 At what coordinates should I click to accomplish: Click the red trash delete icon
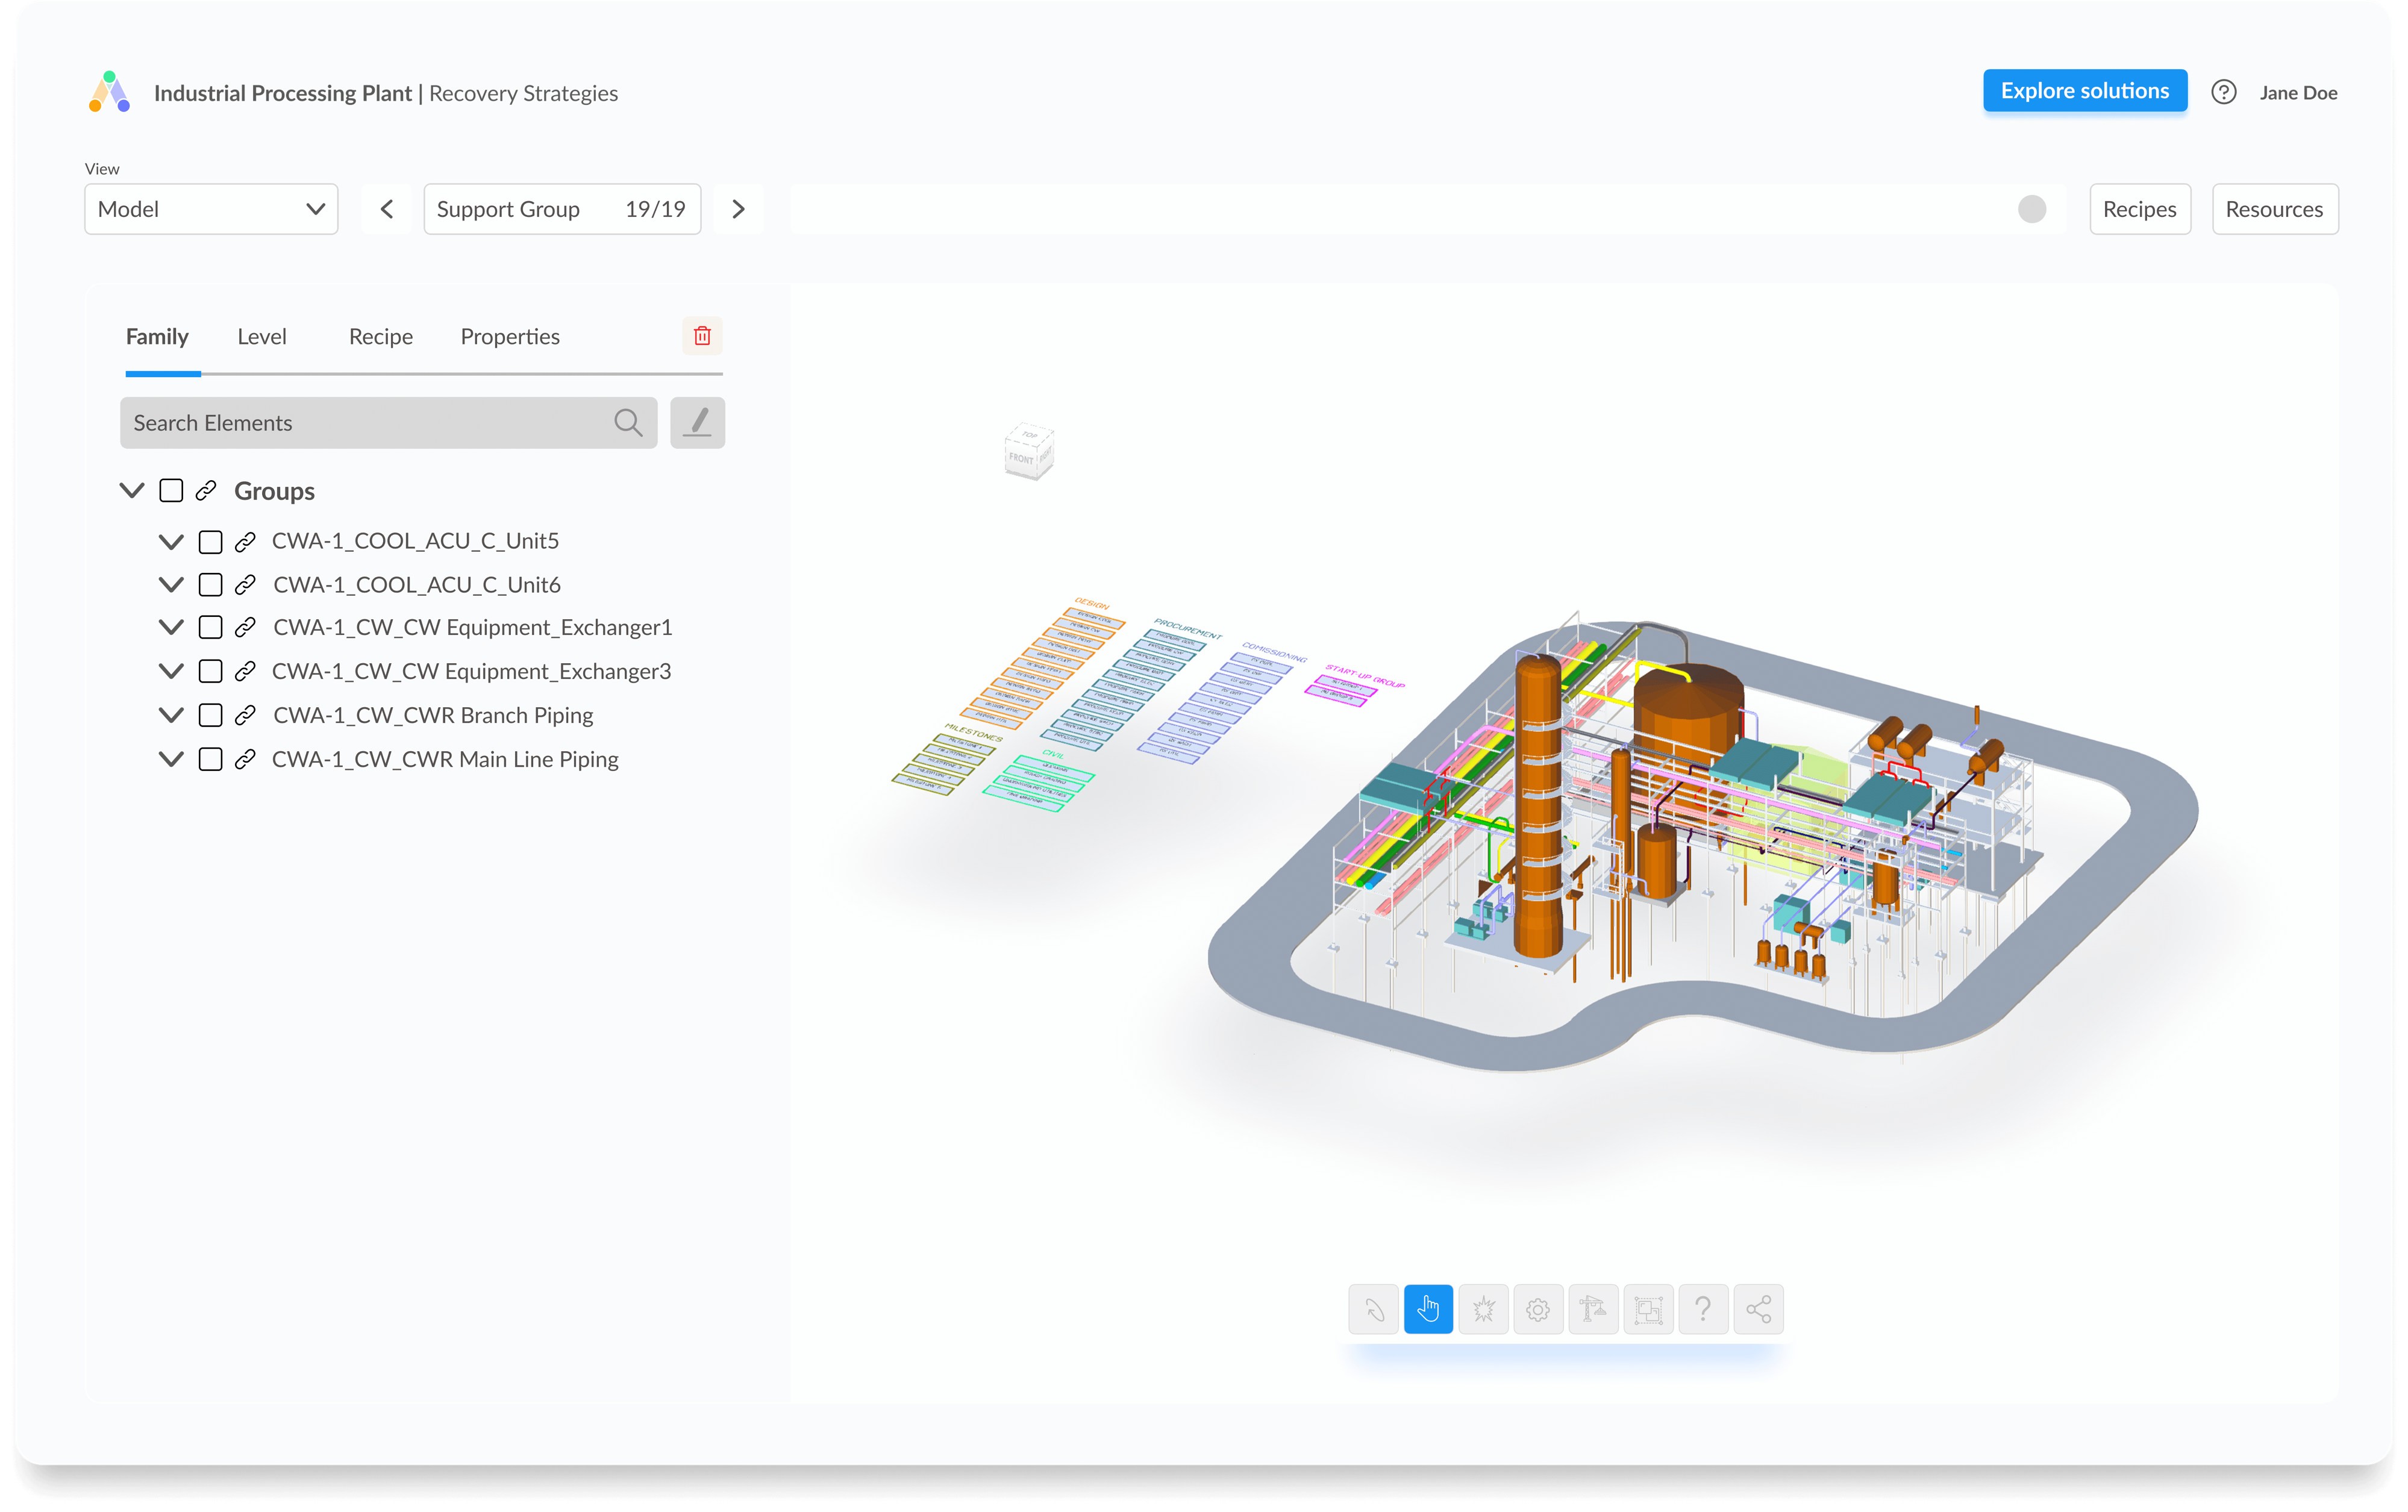701,336
